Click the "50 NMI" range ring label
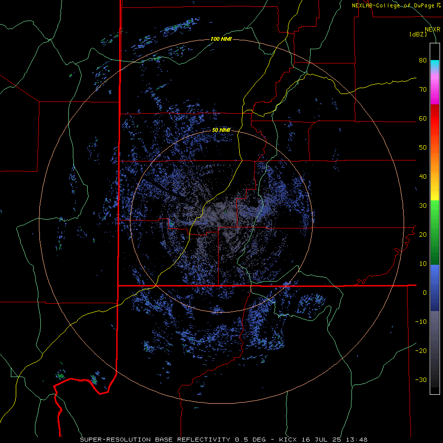443x443 pixels. click(221, 130)
